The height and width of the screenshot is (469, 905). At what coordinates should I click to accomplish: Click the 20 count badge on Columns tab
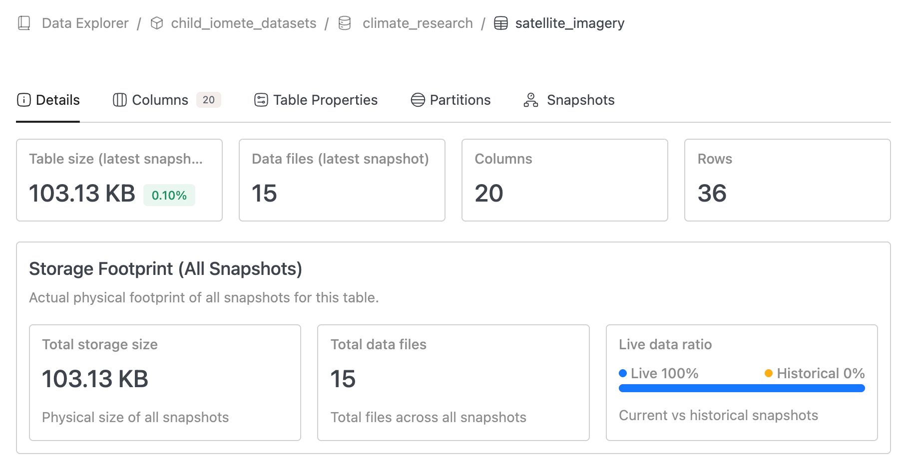click(x=208, y=99)
